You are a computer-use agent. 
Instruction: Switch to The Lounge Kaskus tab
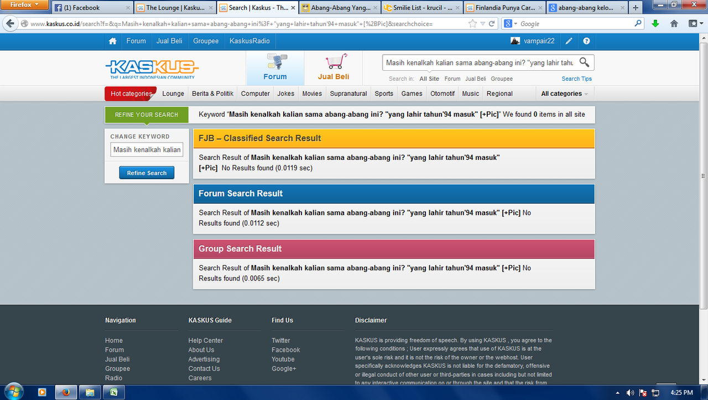tap(175, 8)
